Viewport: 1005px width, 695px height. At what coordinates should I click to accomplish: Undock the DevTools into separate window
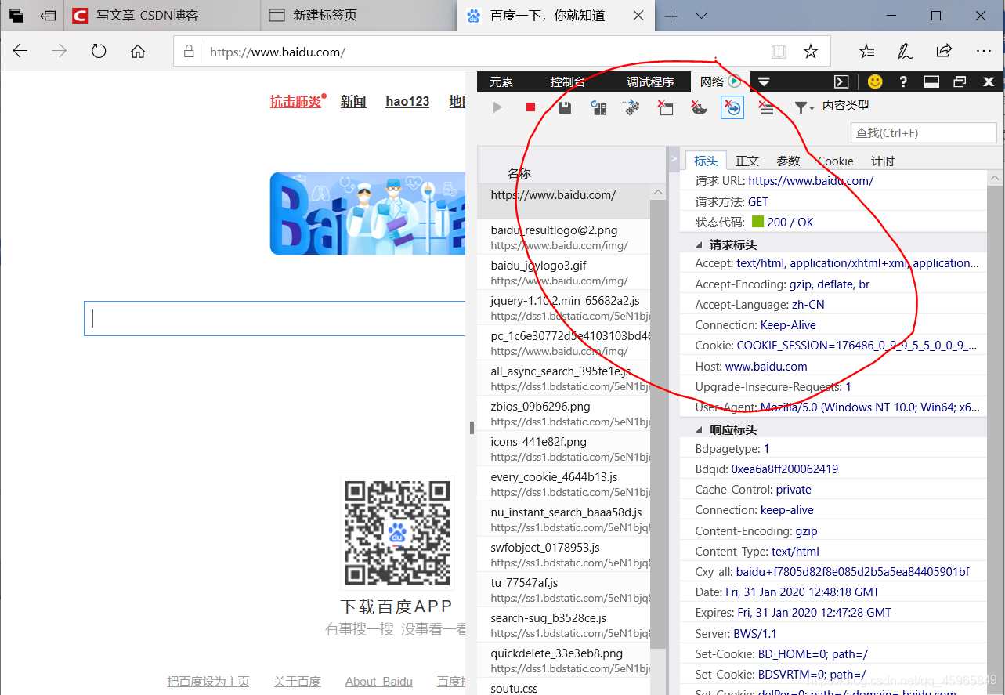(x=960, y=81)
